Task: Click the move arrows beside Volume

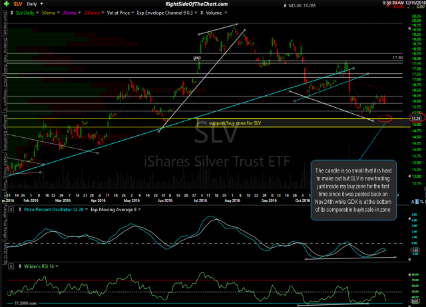Action: click(202, 13)
